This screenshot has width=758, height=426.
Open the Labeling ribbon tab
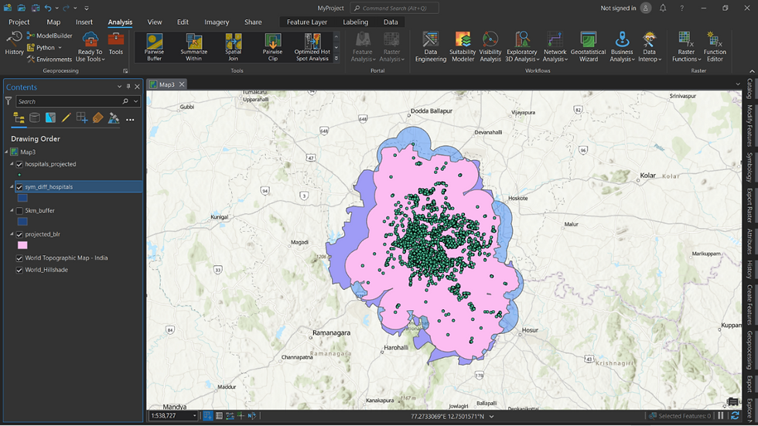355,22
